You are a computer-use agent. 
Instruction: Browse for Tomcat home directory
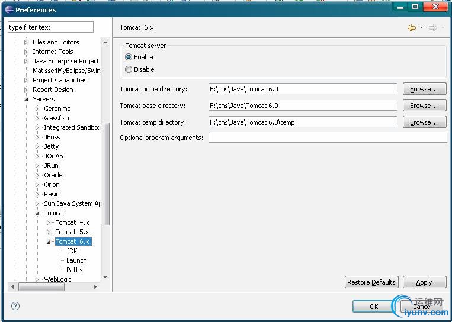coord(424,89)
